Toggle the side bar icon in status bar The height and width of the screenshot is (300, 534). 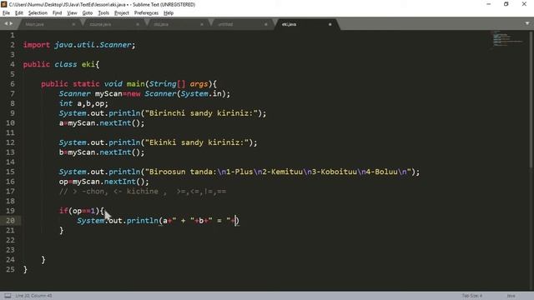[8, 296]
